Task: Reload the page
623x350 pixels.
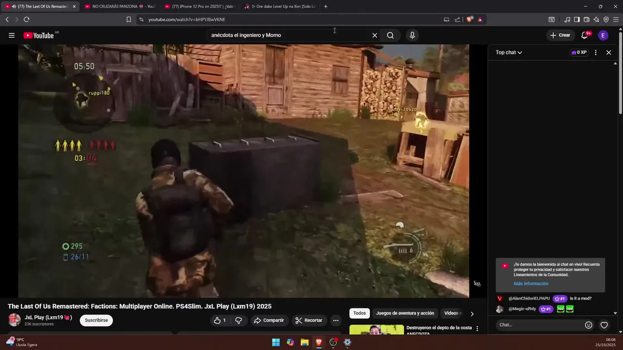Action: click(x=26, y=19)
